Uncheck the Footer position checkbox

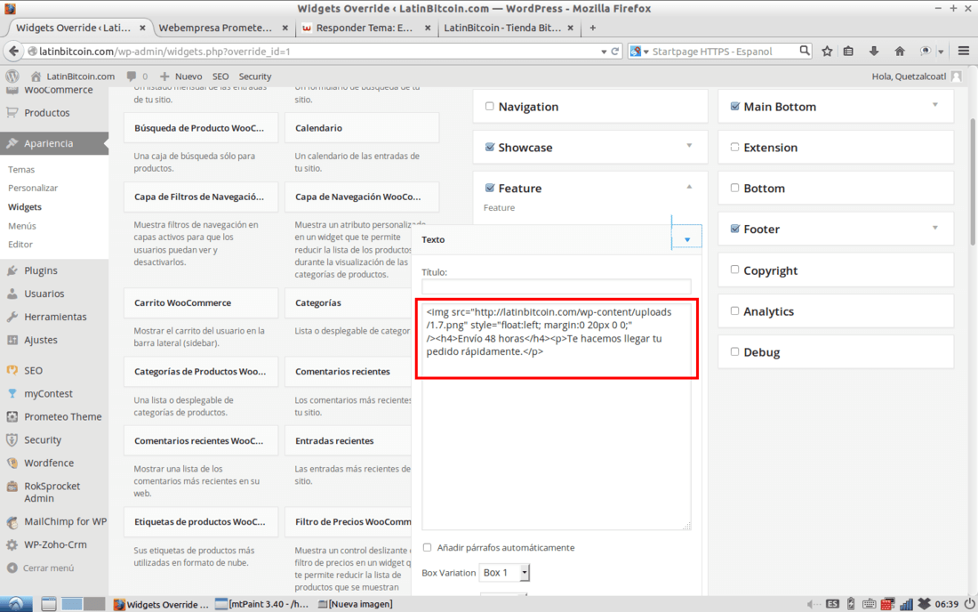734,229
